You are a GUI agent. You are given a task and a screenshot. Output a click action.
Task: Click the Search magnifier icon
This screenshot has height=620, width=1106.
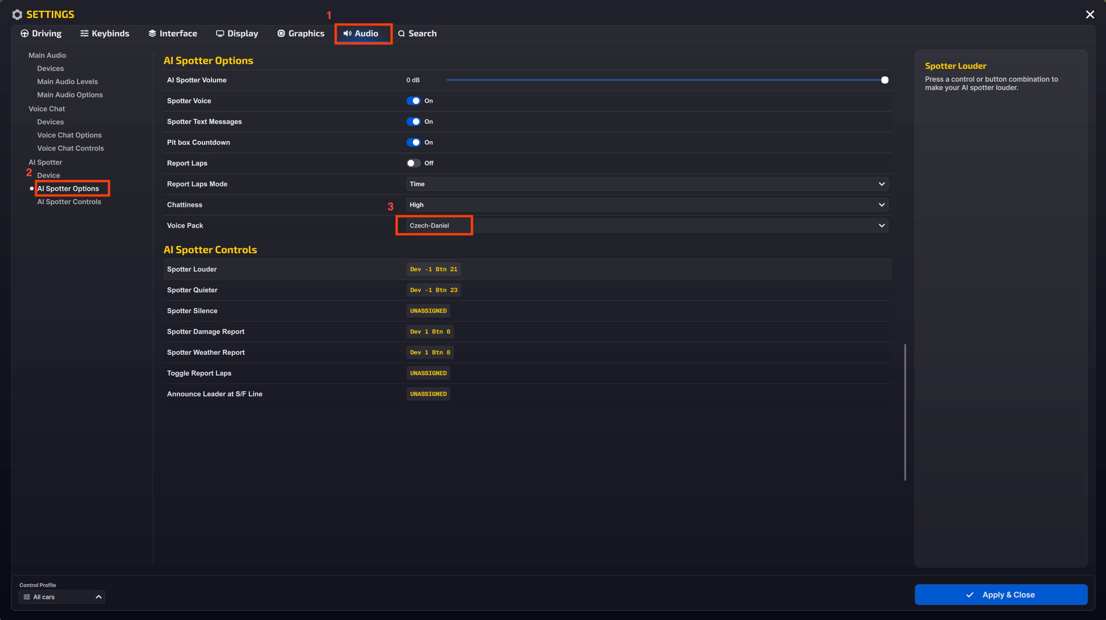tap(401, 34)
